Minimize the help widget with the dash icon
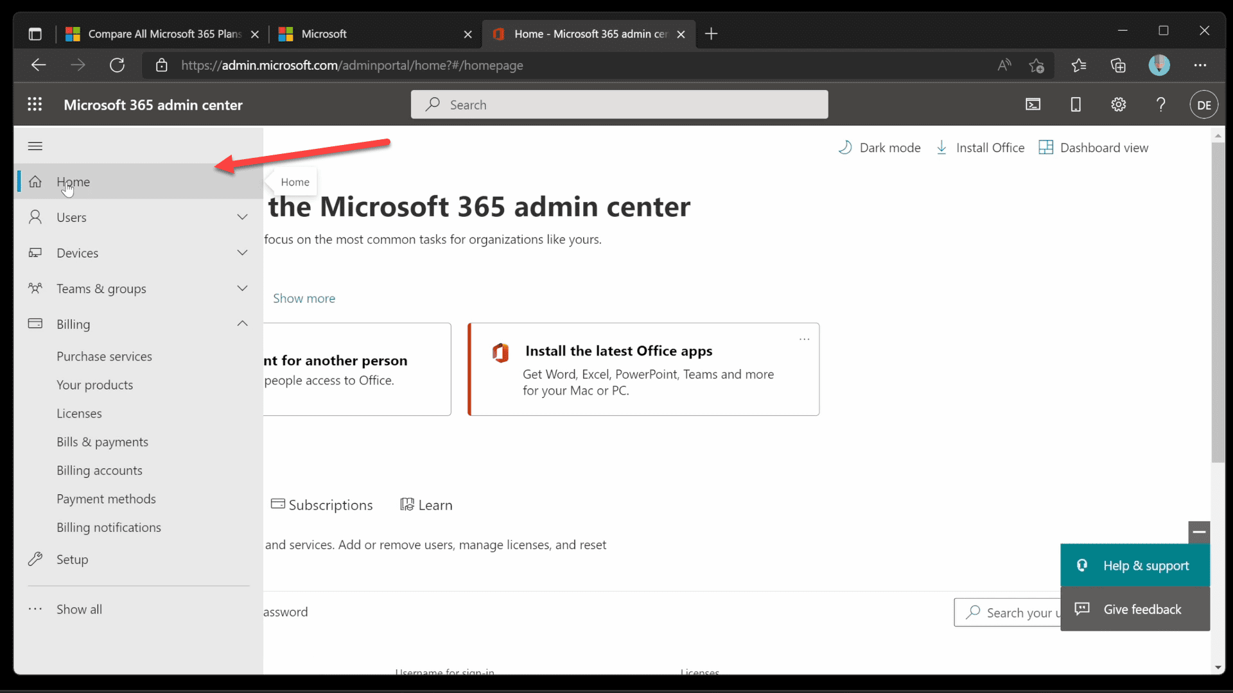 click(x=1199, y=532)
